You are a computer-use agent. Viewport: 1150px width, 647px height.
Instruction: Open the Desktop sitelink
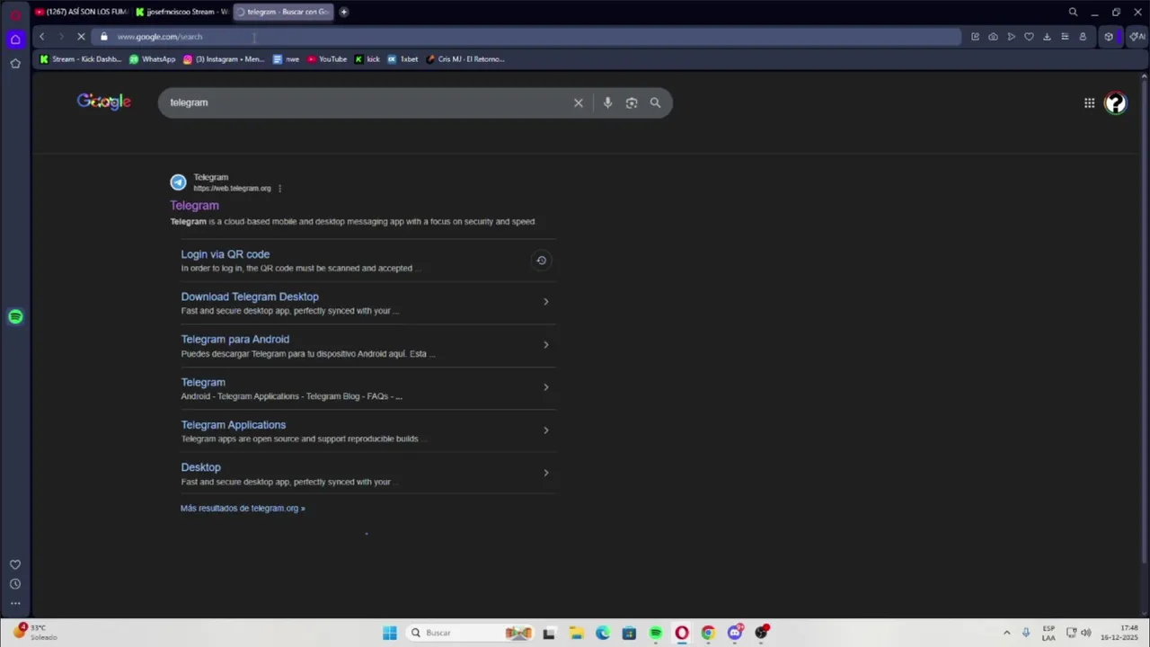click(200, 467)
